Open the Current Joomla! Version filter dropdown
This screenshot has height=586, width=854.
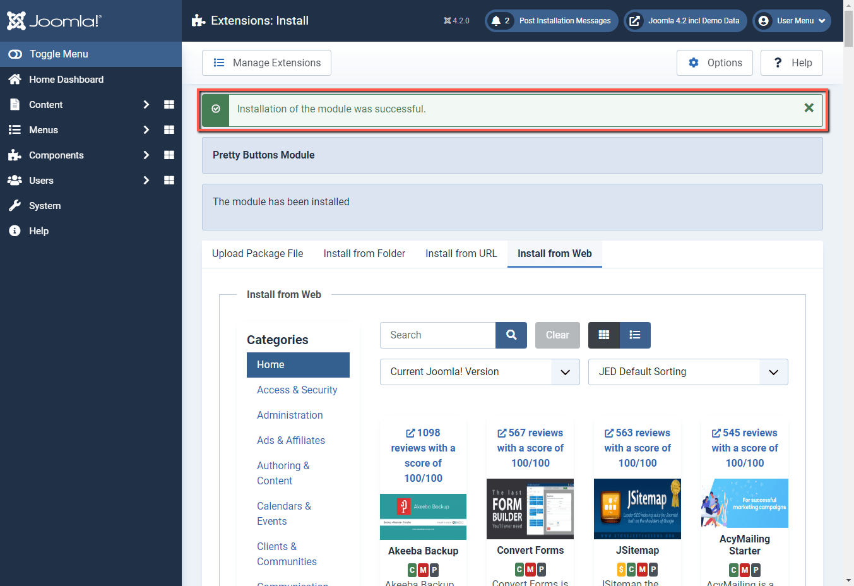(479, 371)
